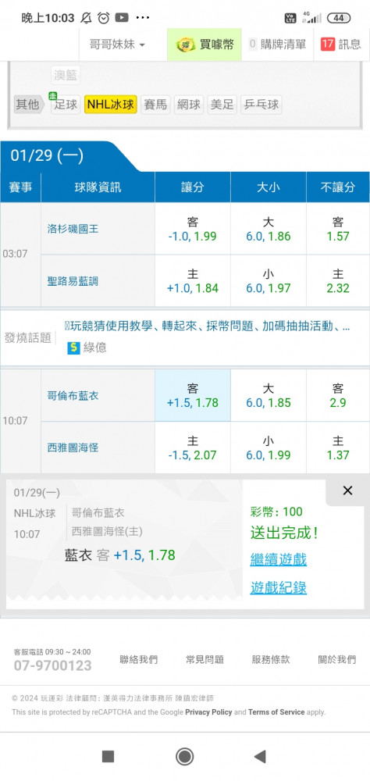Screen dimensions: 370x781
Task: Expand the 其他 sports category
Action: click(28, 105)
